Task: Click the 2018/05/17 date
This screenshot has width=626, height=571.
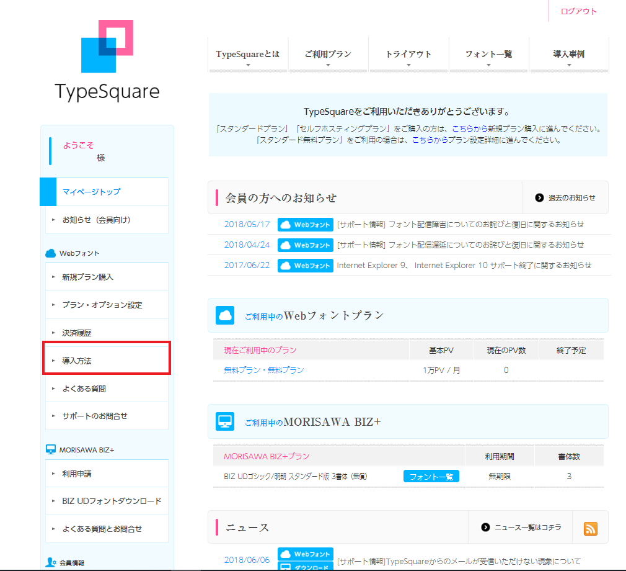Action: (x=247, y=224)
